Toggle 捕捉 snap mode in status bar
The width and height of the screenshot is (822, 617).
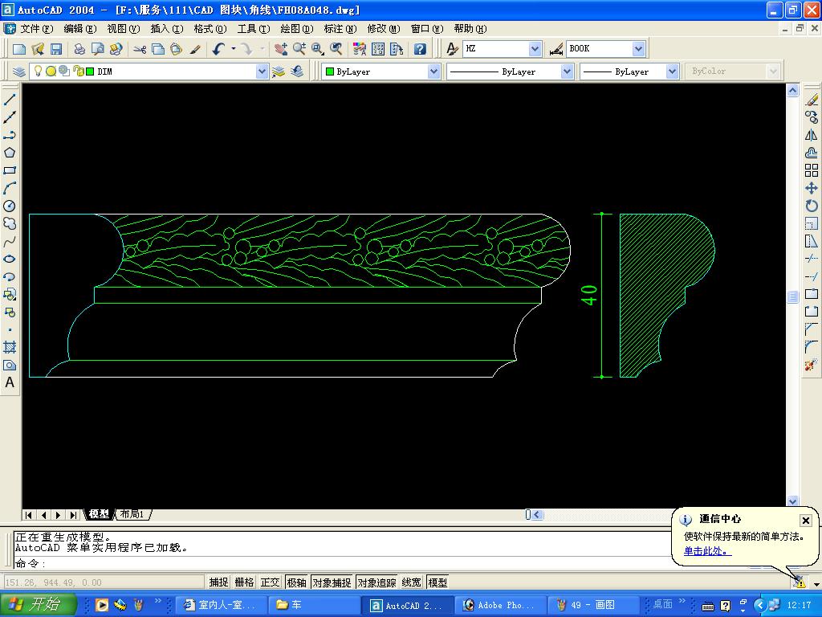[x=218, y=582]
